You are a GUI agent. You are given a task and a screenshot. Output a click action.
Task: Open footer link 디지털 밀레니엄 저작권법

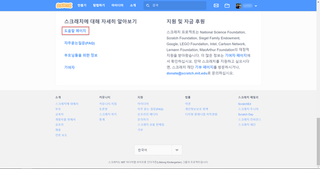[201, 114]
